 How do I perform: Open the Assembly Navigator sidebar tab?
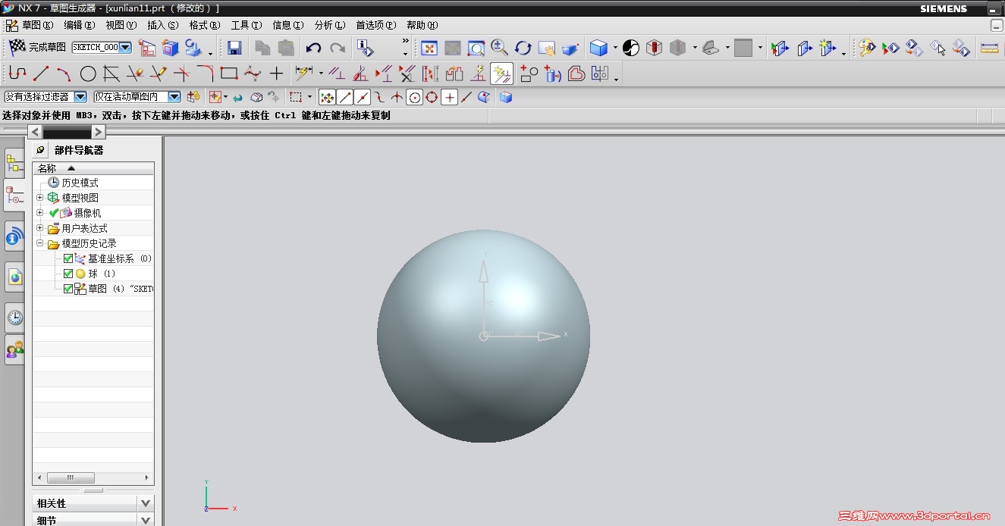(14, 162)
